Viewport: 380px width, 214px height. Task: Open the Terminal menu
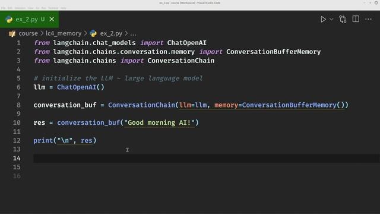[53, 8]
